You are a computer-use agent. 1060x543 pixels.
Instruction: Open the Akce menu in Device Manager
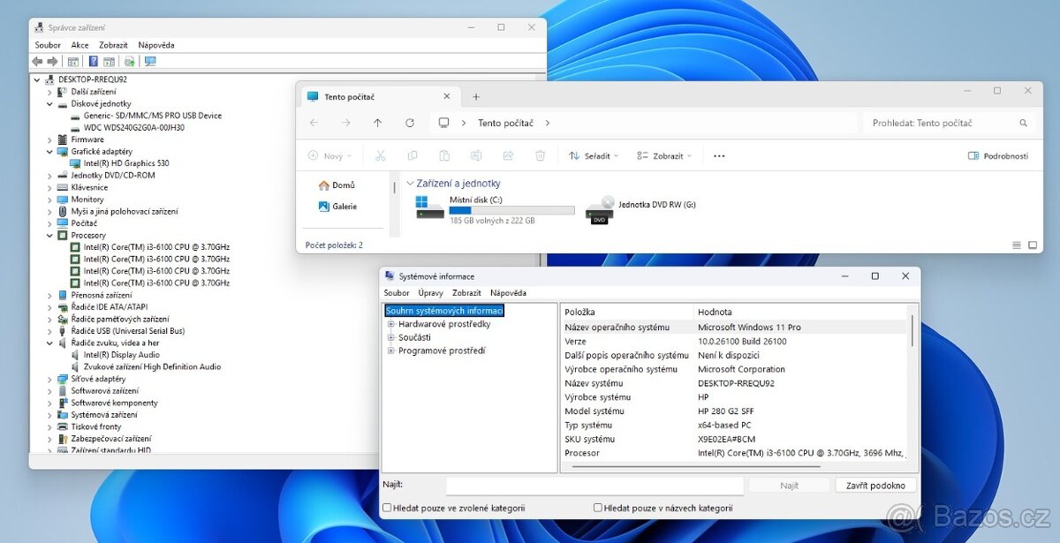[x=79, y=44]
